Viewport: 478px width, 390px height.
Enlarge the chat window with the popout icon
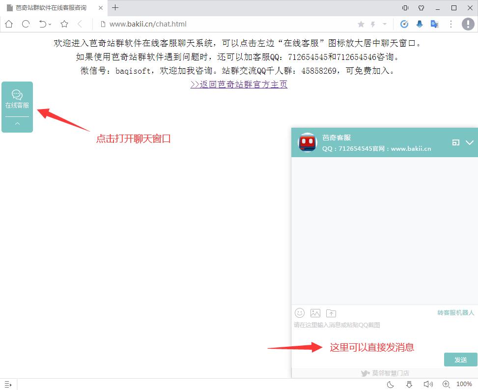(x=456, y=142)
